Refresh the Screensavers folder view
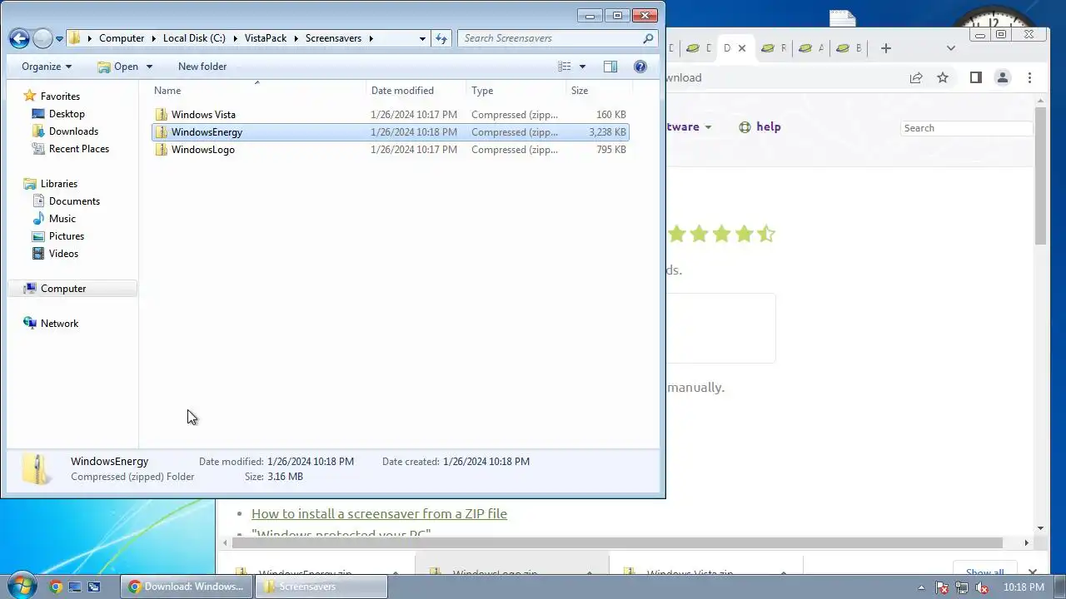1066x599 pixels. click(441, 38)
